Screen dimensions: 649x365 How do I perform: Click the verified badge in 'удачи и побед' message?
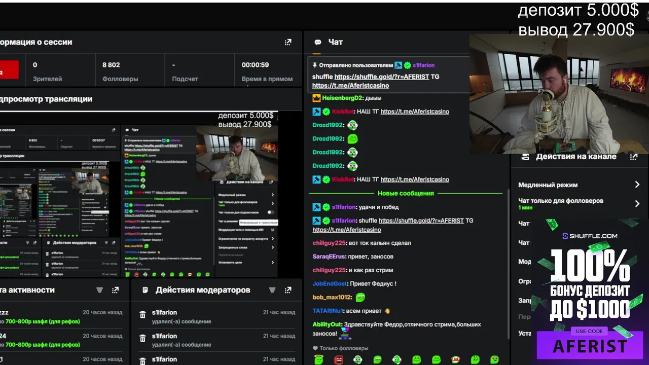pyautogui.click(x=326, y=207)
